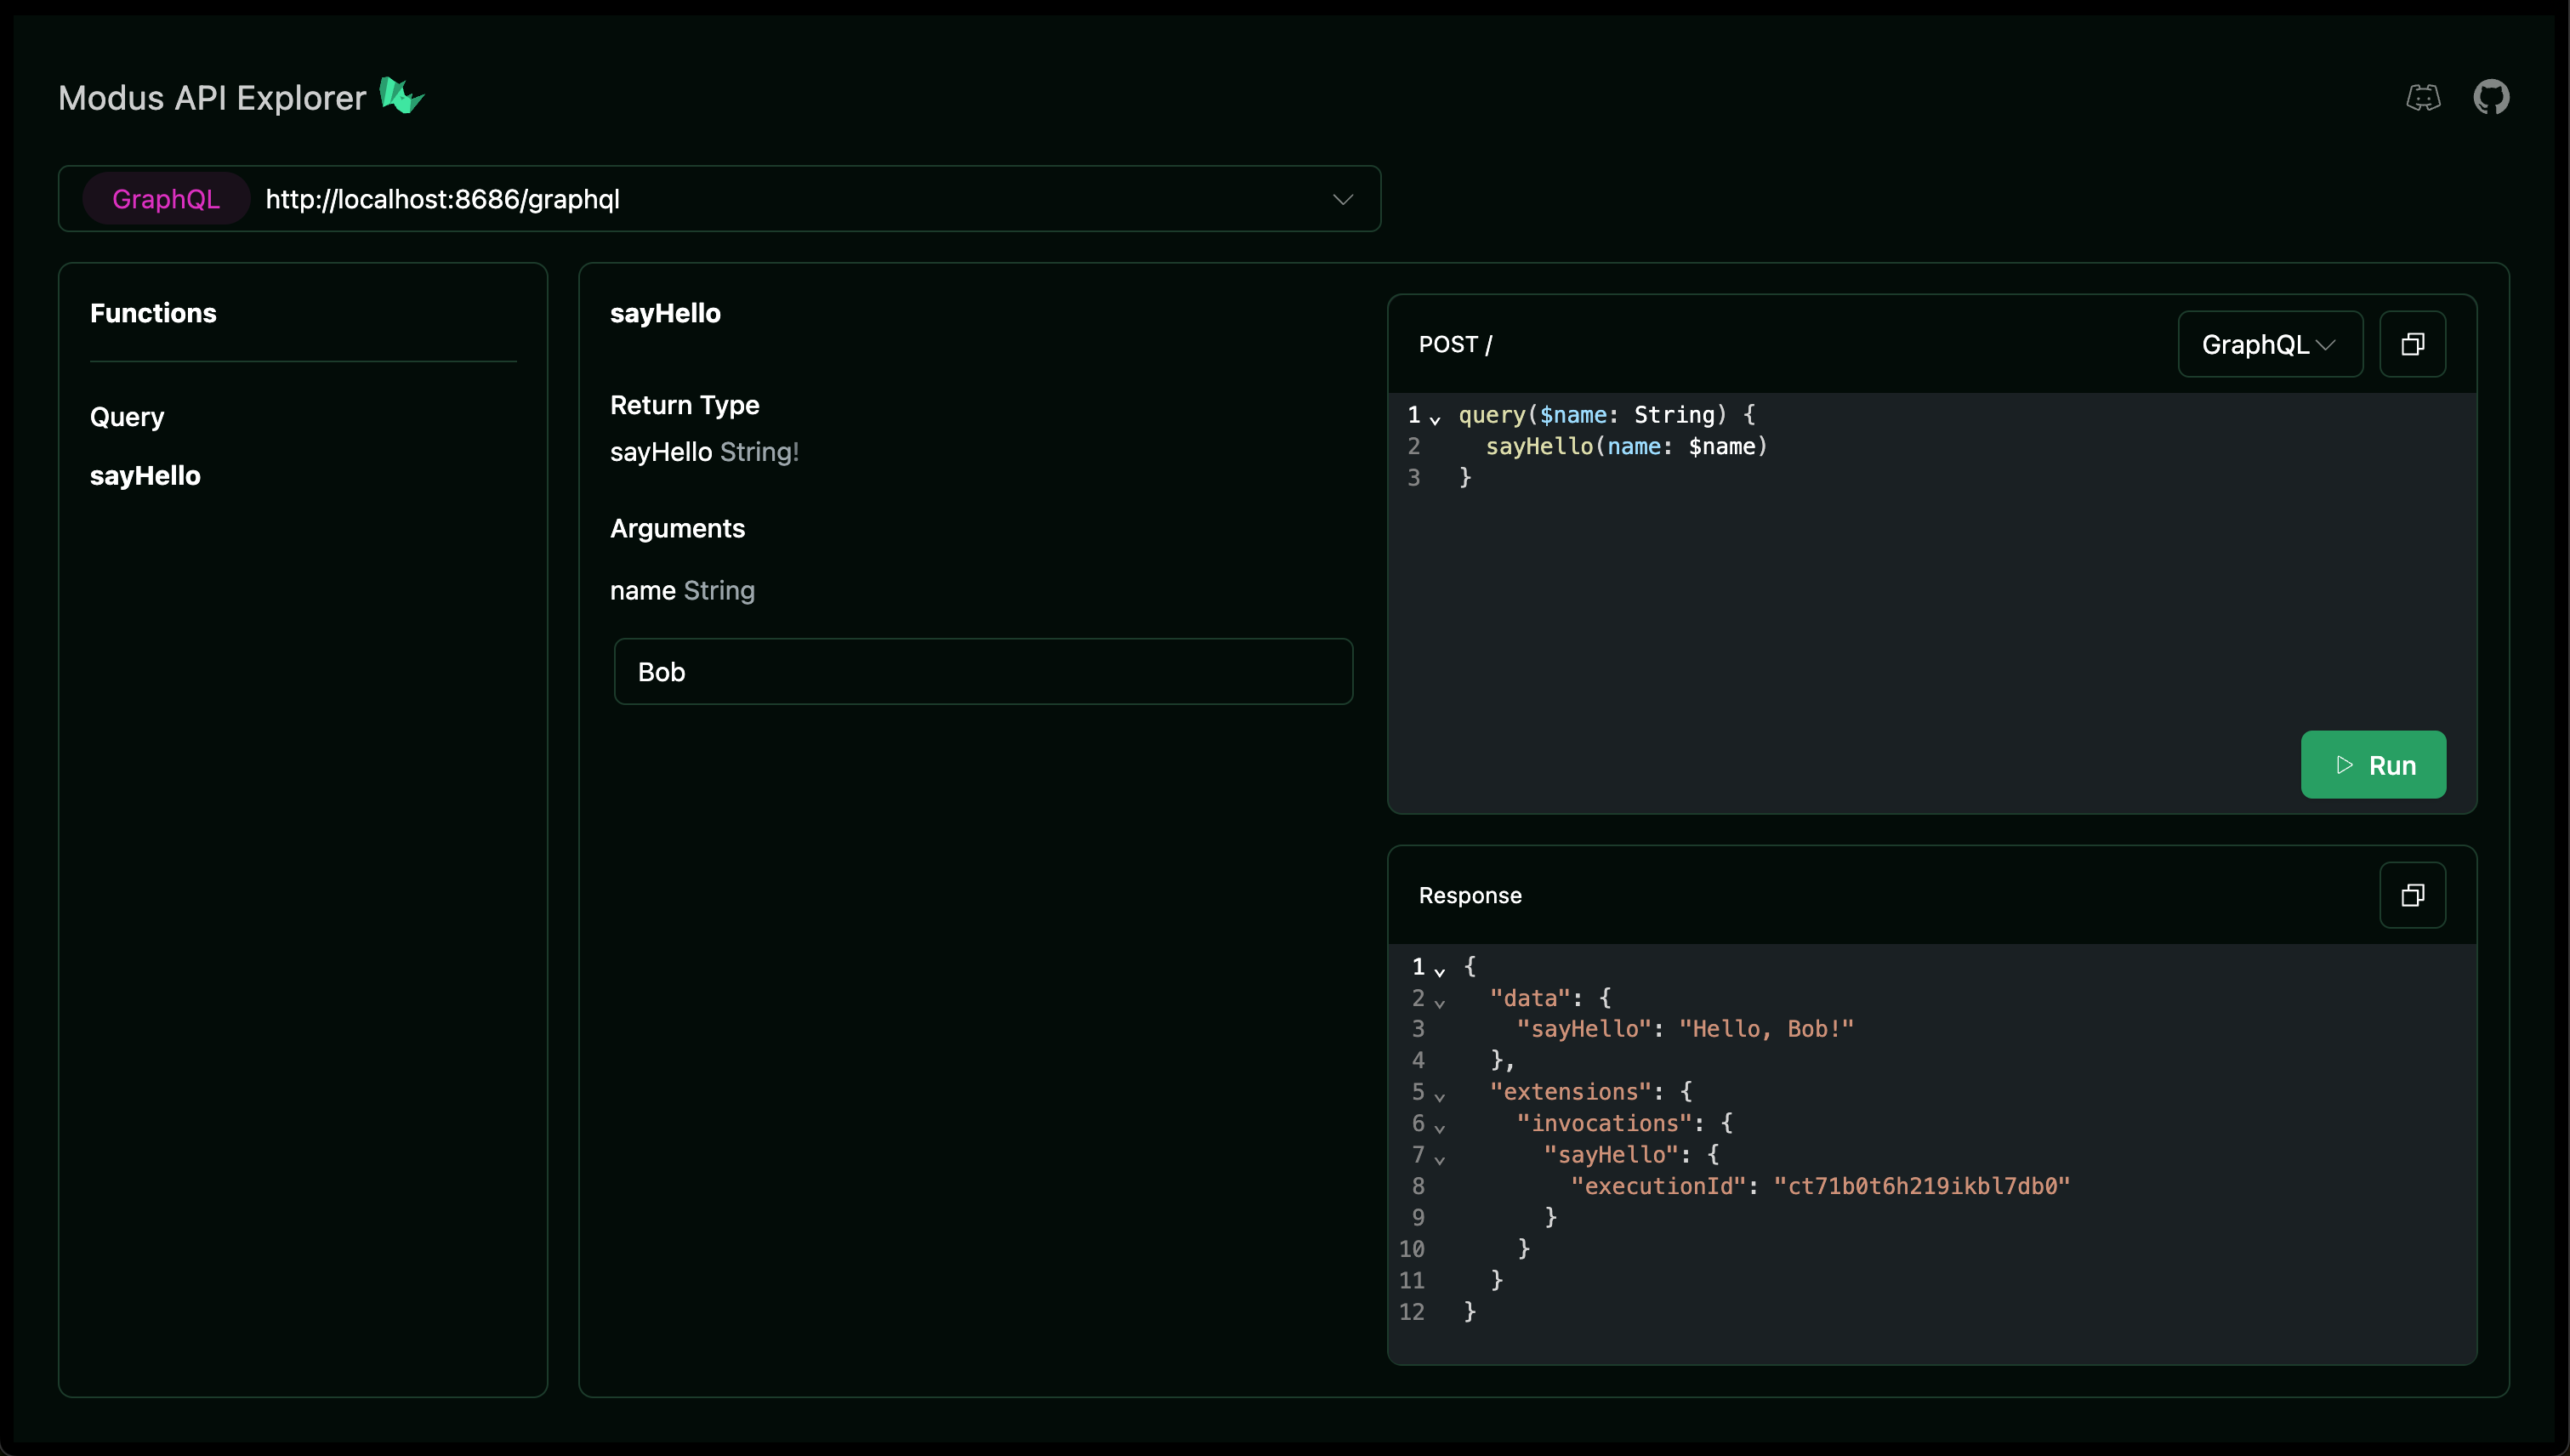
Task: Click query line 2 sayHello(name: $name)
Action: 1626,446
